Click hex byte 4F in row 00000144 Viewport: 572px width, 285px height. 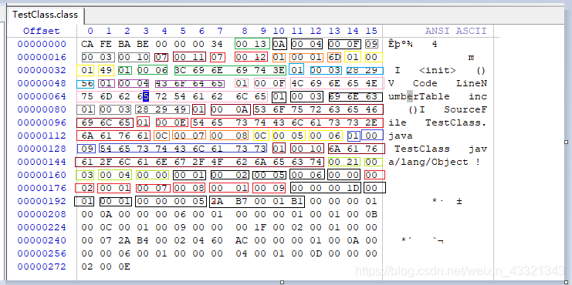pos(218,162)
